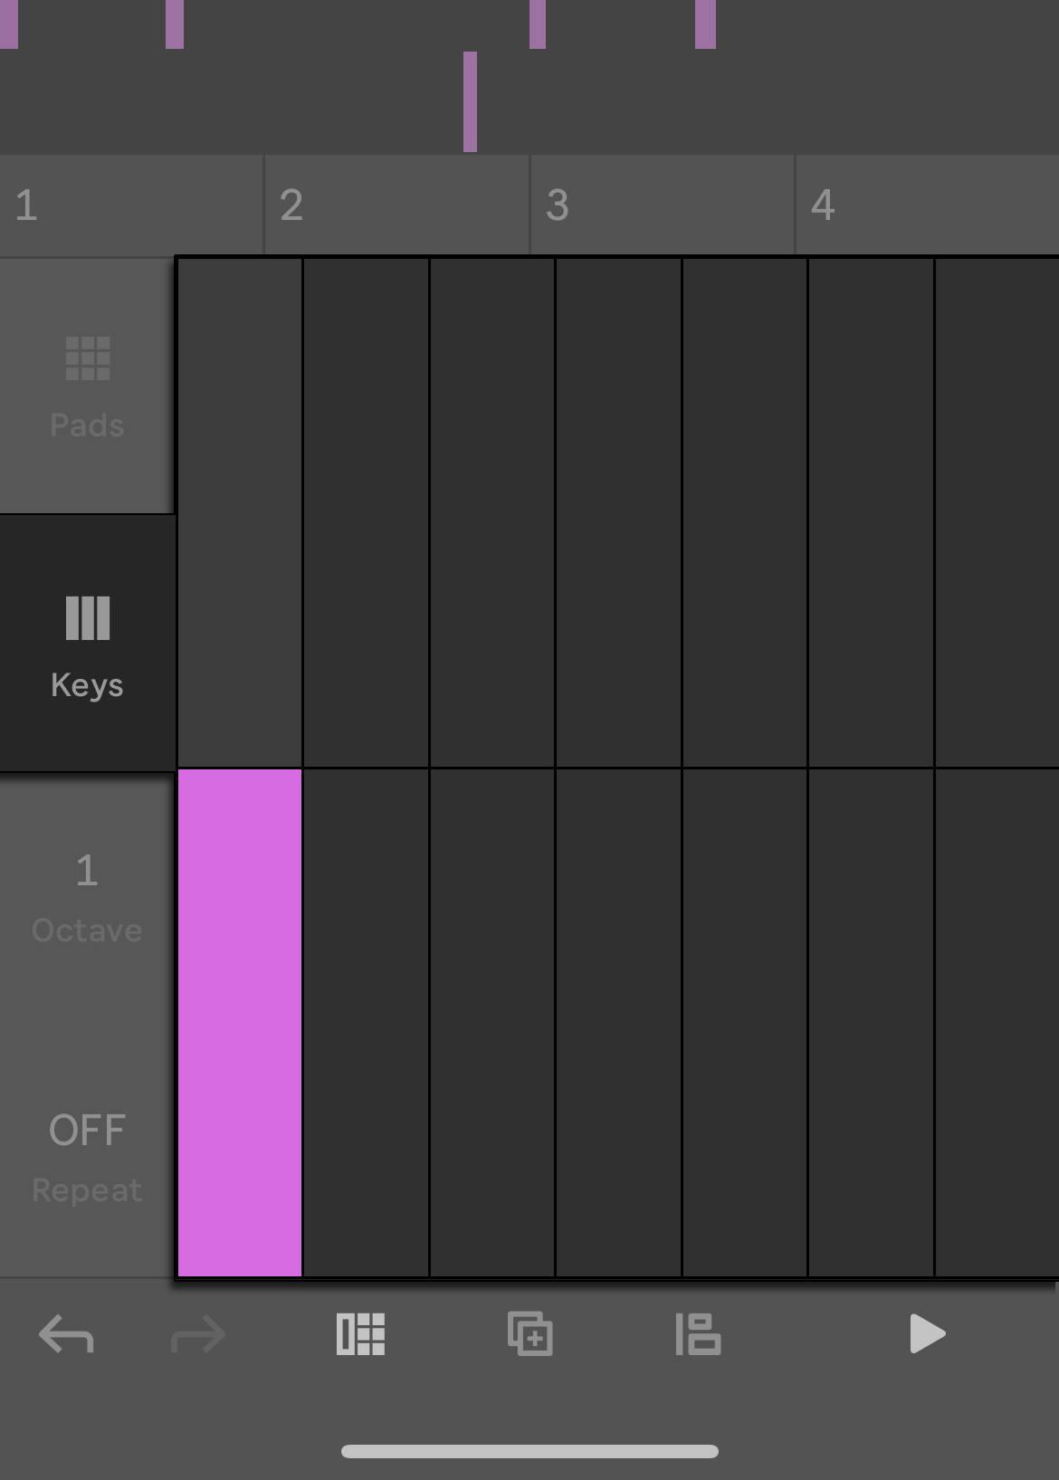Switch to the Keys tab
This screenshot has height=1480, width=1059.
coord(87,643)
